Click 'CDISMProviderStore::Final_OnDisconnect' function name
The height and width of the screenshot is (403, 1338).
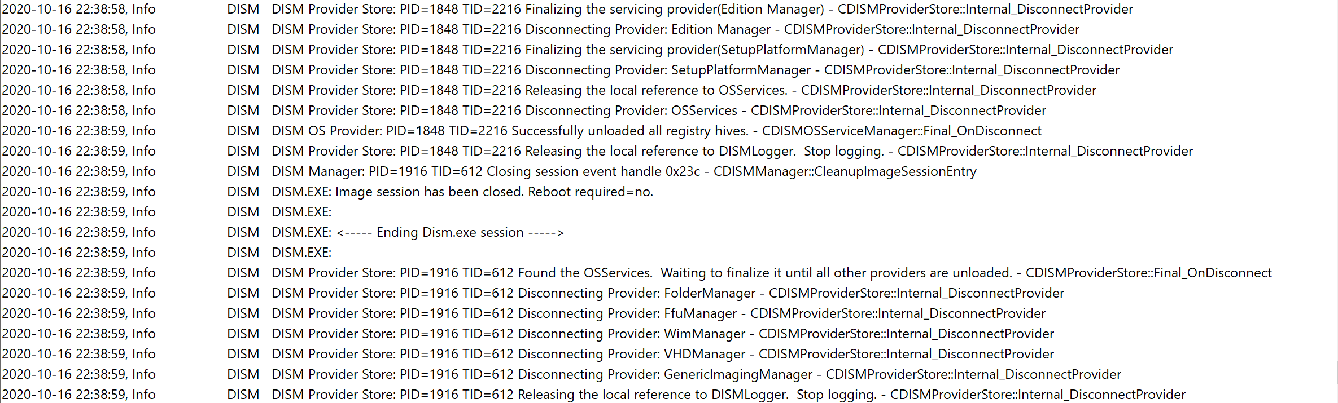1148,273
